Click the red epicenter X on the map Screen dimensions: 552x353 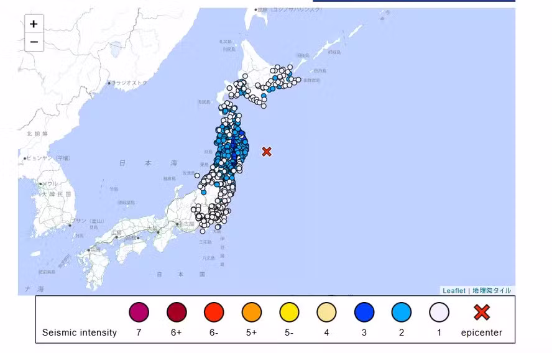267,151
